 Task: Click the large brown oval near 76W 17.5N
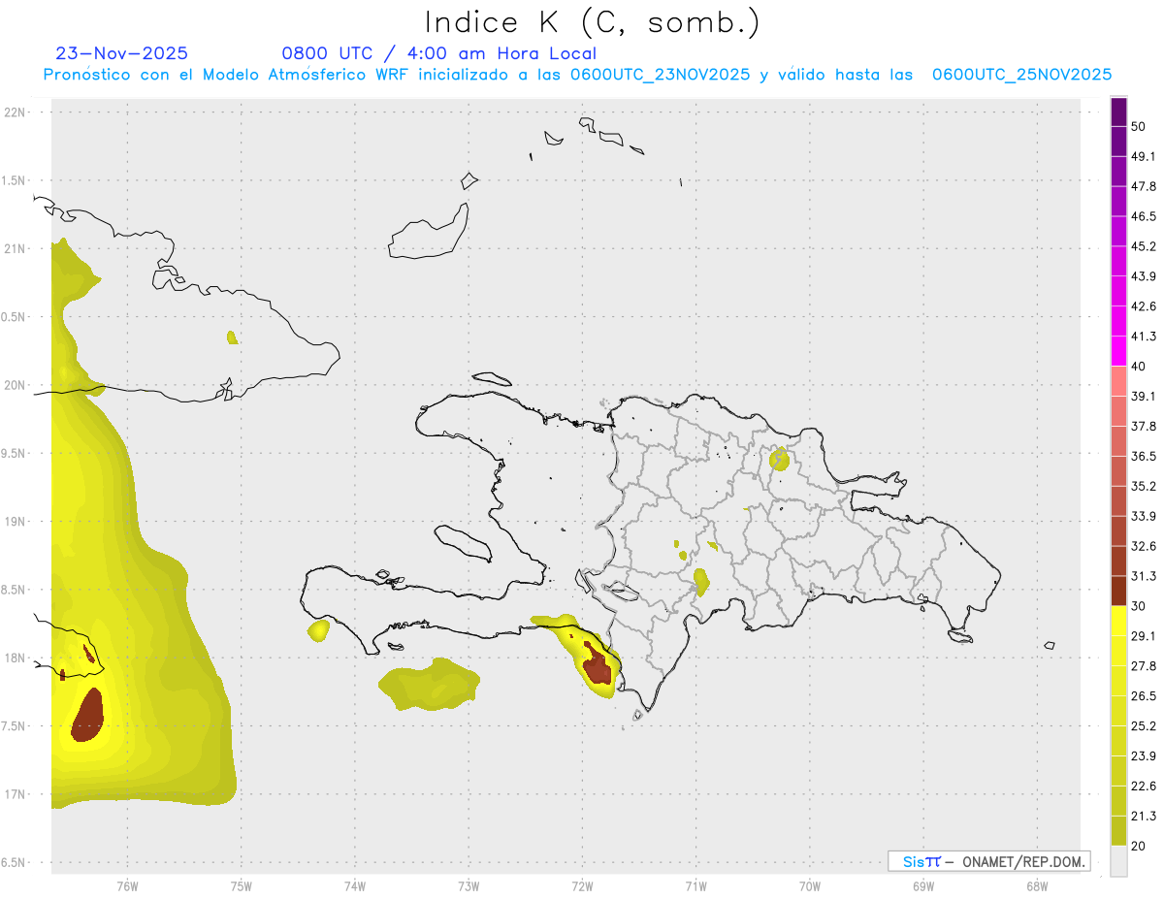click(x=87, y=716)
